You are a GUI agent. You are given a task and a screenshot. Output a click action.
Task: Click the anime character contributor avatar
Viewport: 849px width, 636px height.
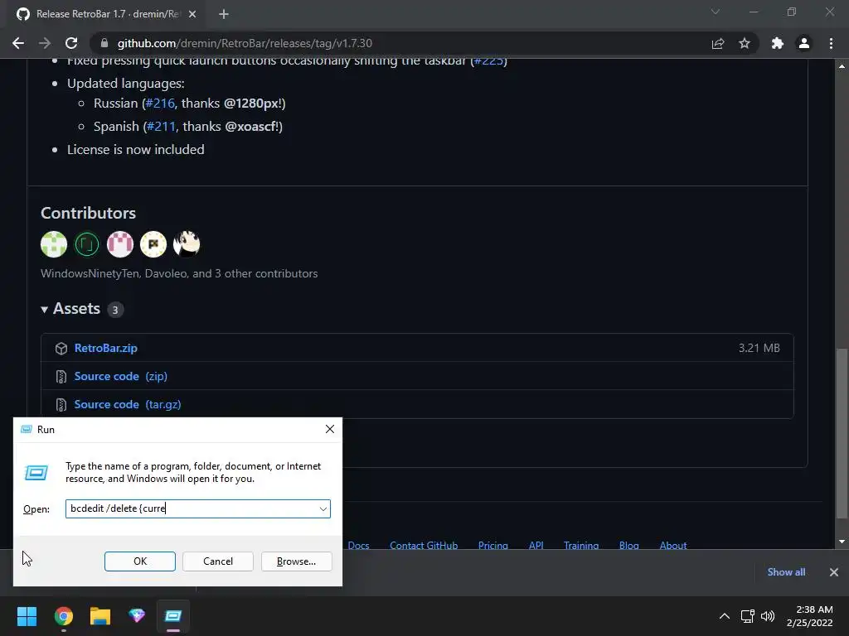[187, 244]
